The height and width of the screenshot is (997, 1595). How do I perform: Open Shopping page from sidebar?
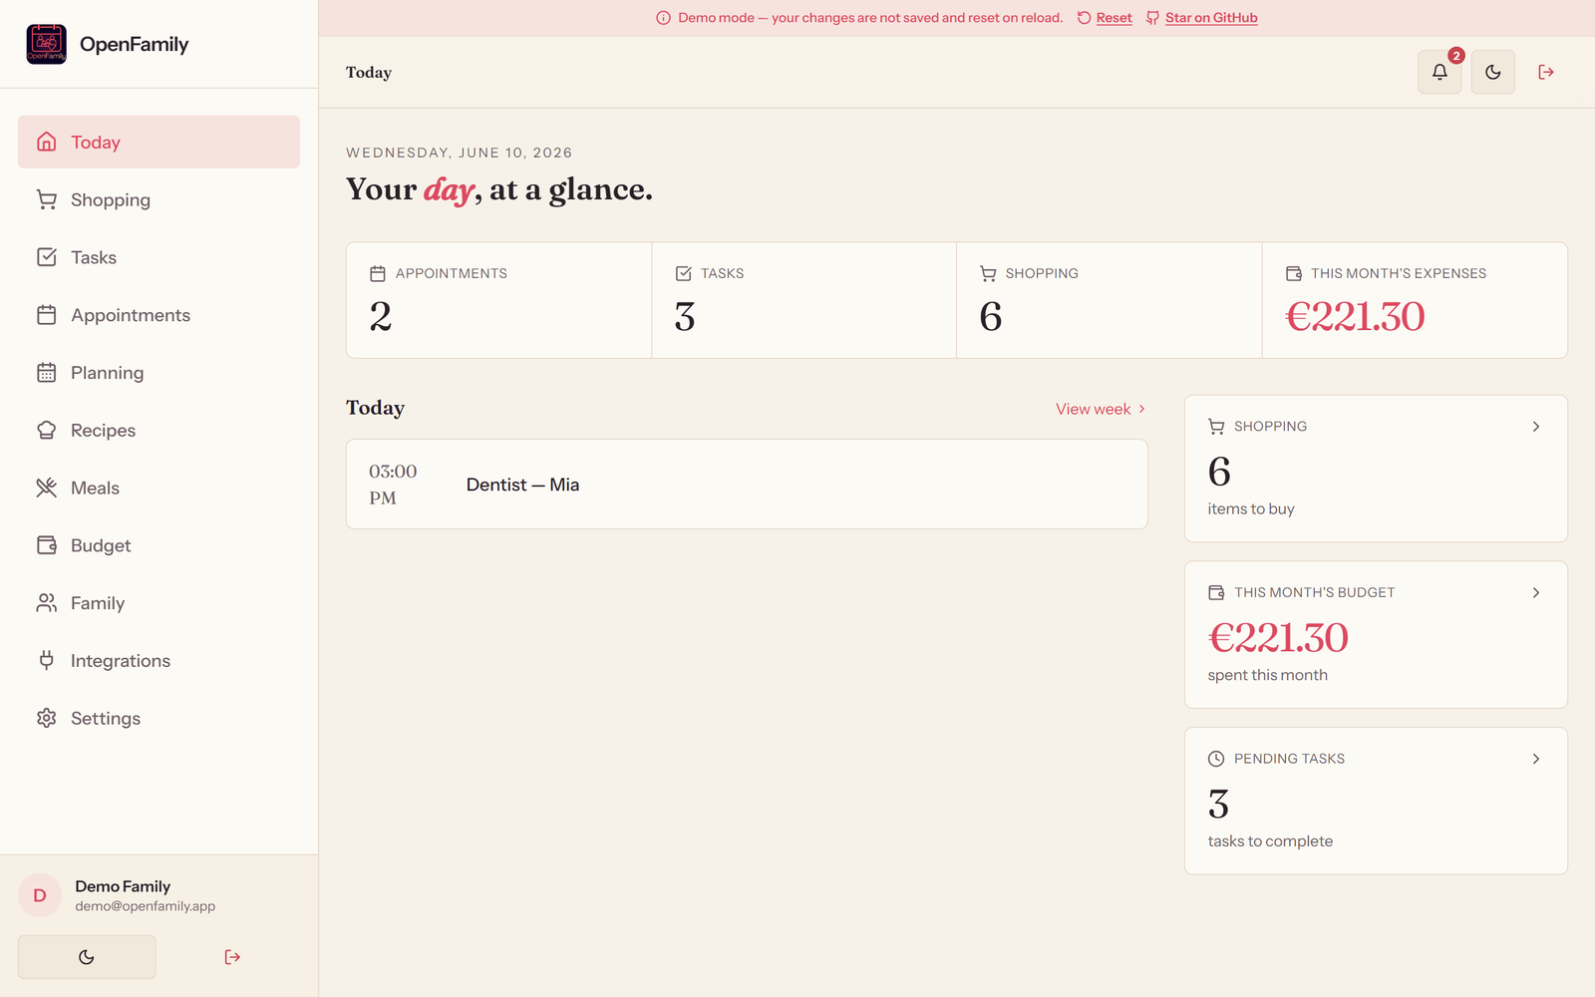159,199
